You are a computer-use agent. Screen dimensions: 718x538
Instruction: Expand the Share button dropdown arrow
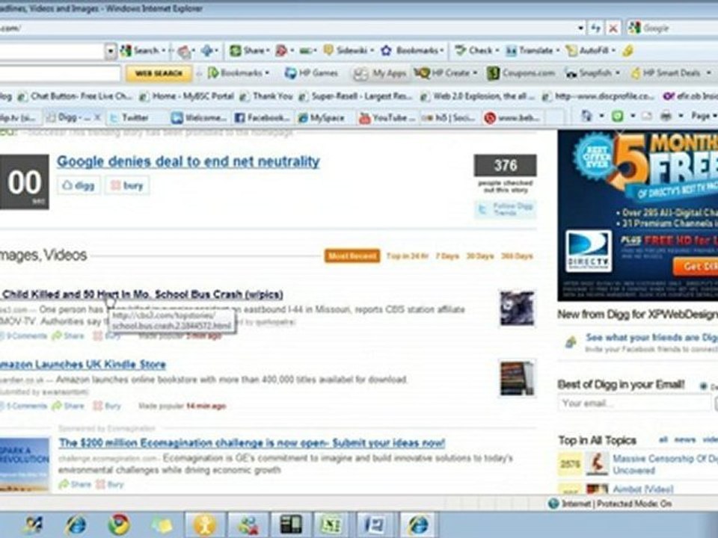click(x=268, y=50)
